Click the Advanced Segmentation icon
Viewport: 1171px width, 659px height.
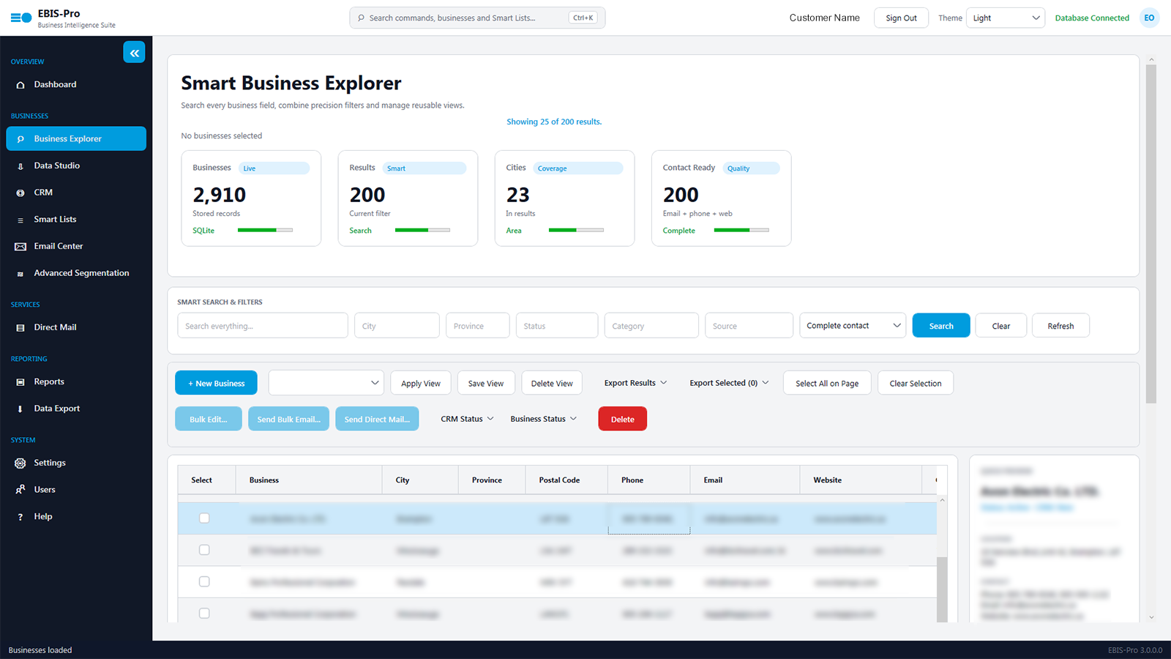[x=20, y=274]
